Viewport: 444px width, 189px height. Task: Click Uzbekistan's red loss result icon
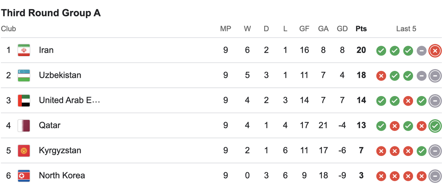click(x=381, y=76)
